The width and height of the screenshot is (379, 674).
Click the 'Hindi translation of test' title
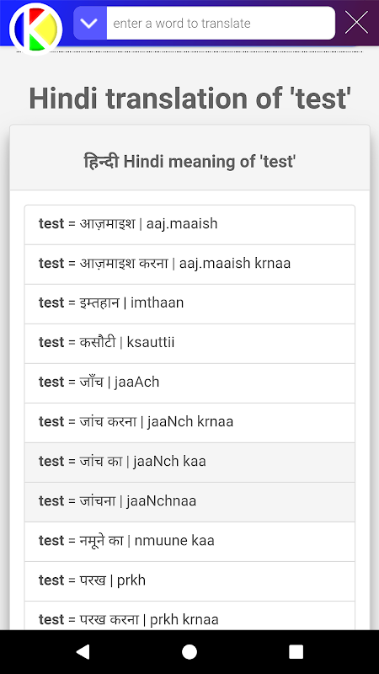click(x=190, y=98)
